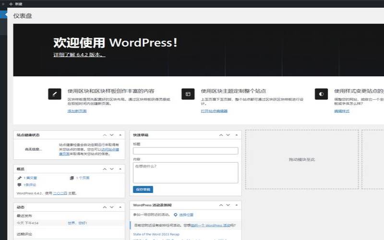384x240 pixels.
Task: Collapse the 快速草稿 widget
Action: (x=236, y=135)
